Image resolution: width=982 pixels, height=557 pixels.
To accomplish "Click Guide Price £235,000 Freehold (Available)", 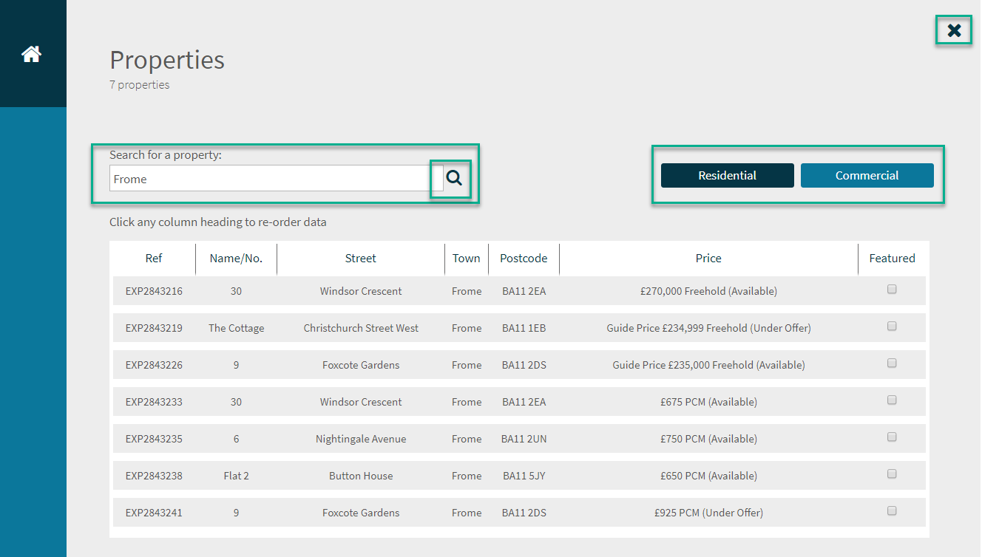I will click(x=708, y=365).
